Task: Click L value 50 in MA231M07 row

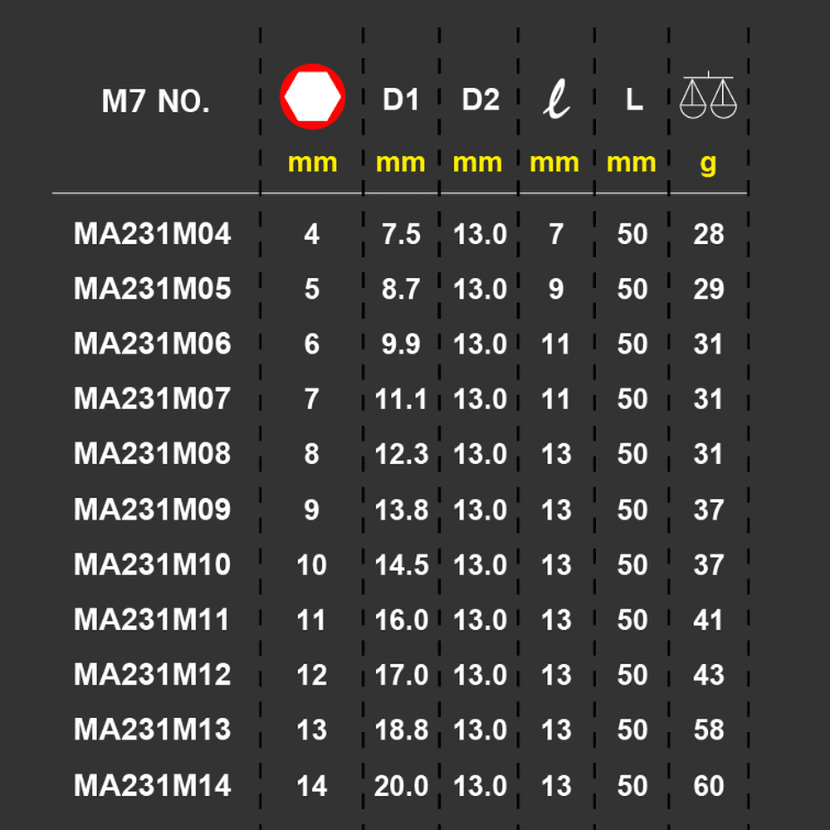Action: coord(632,399)
